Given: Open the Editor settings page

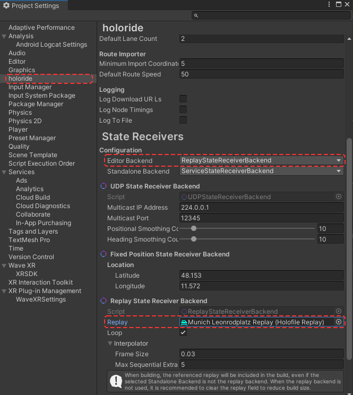Looking at the screenshot, I should 17,62.
